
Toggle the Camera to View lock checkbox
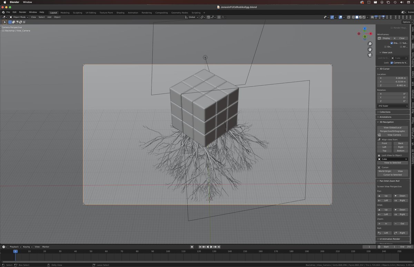[392, 63]
